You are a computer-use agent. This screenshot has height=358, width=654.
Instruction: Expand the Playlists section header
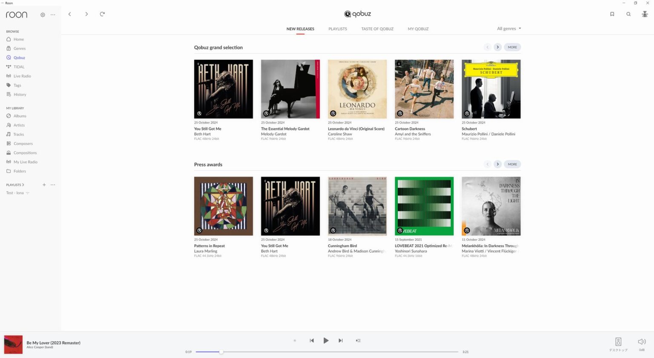pos(16,185)
